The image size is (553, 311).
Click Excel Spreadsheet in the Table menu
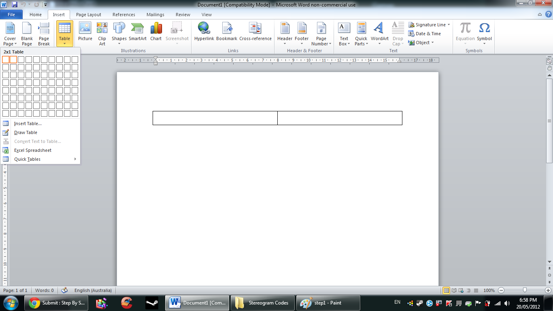click(x=32, y=150)
